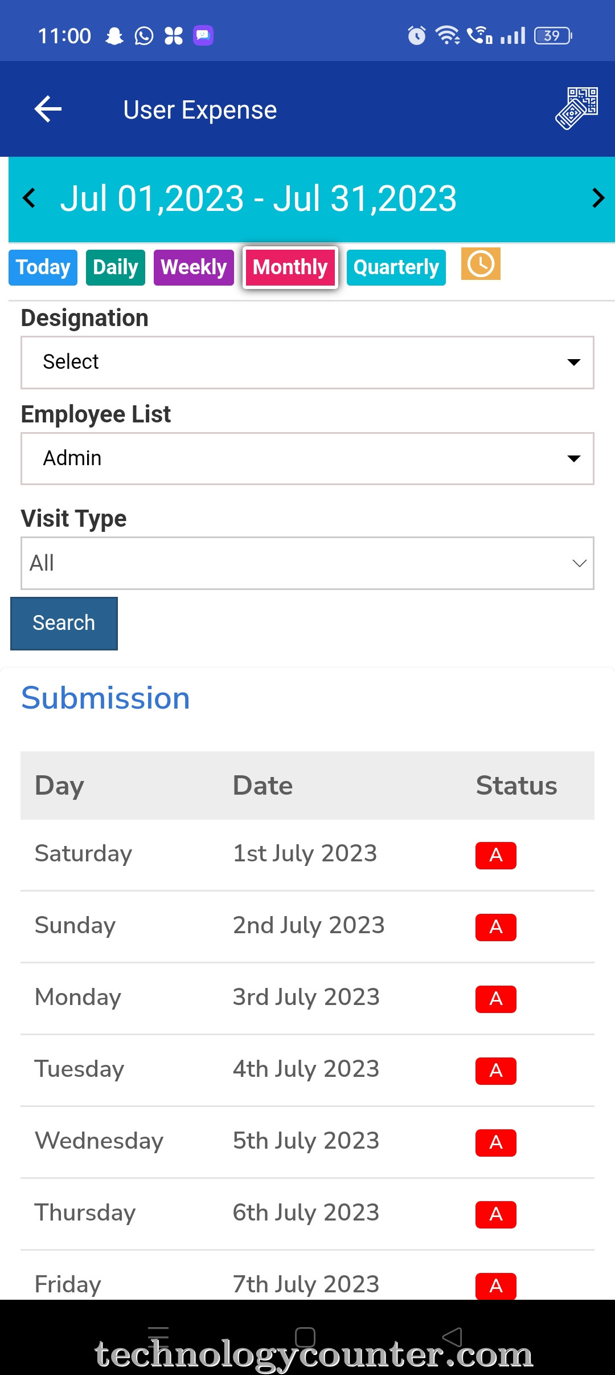Viewport: 615px width, 1375px height.
Task: Tap the Snapchat notification icon
Action: pyautogui.click(x=114, y=35)
